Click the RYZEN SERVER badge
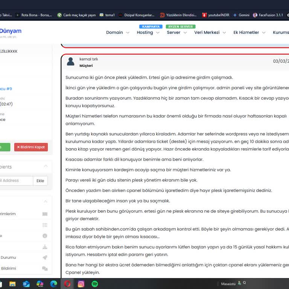 (x=181, y=27)
